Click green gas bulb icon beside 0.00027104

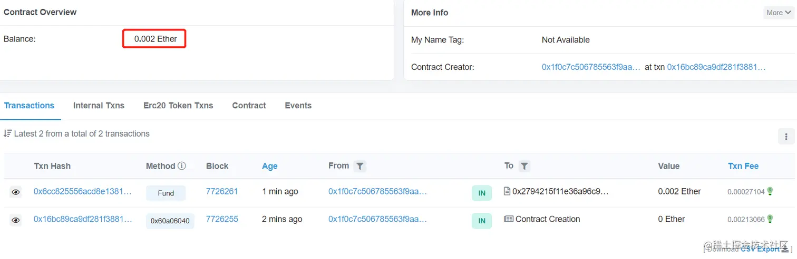(770, 191)
